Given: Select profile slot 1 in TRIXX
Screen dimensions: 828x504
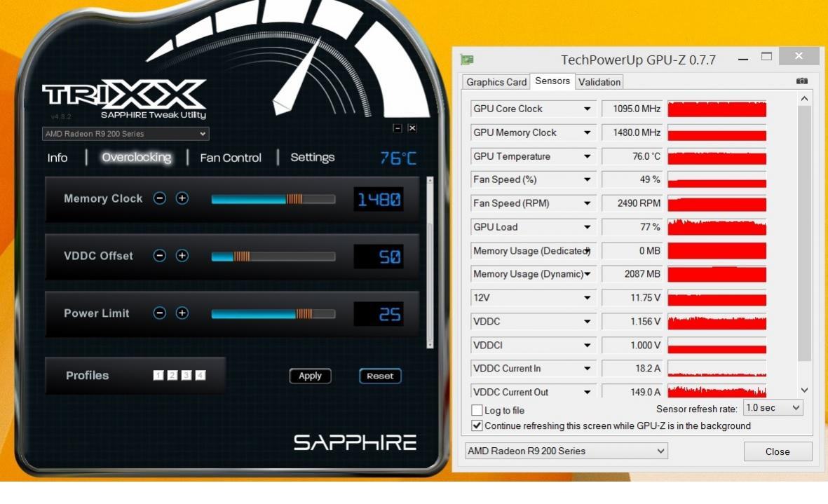Looking at the screenshot, I should click(x=158, y=375).
